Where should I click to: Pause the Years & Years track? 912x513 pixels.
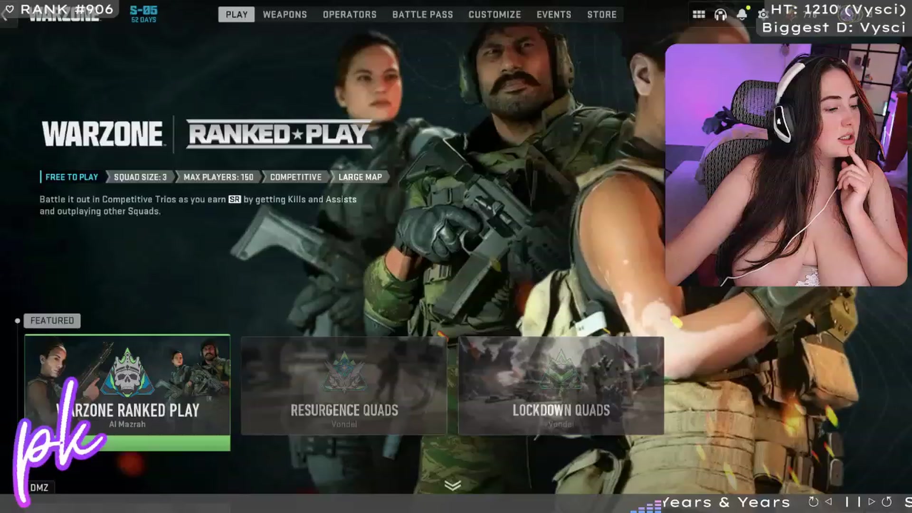[853, 502]
